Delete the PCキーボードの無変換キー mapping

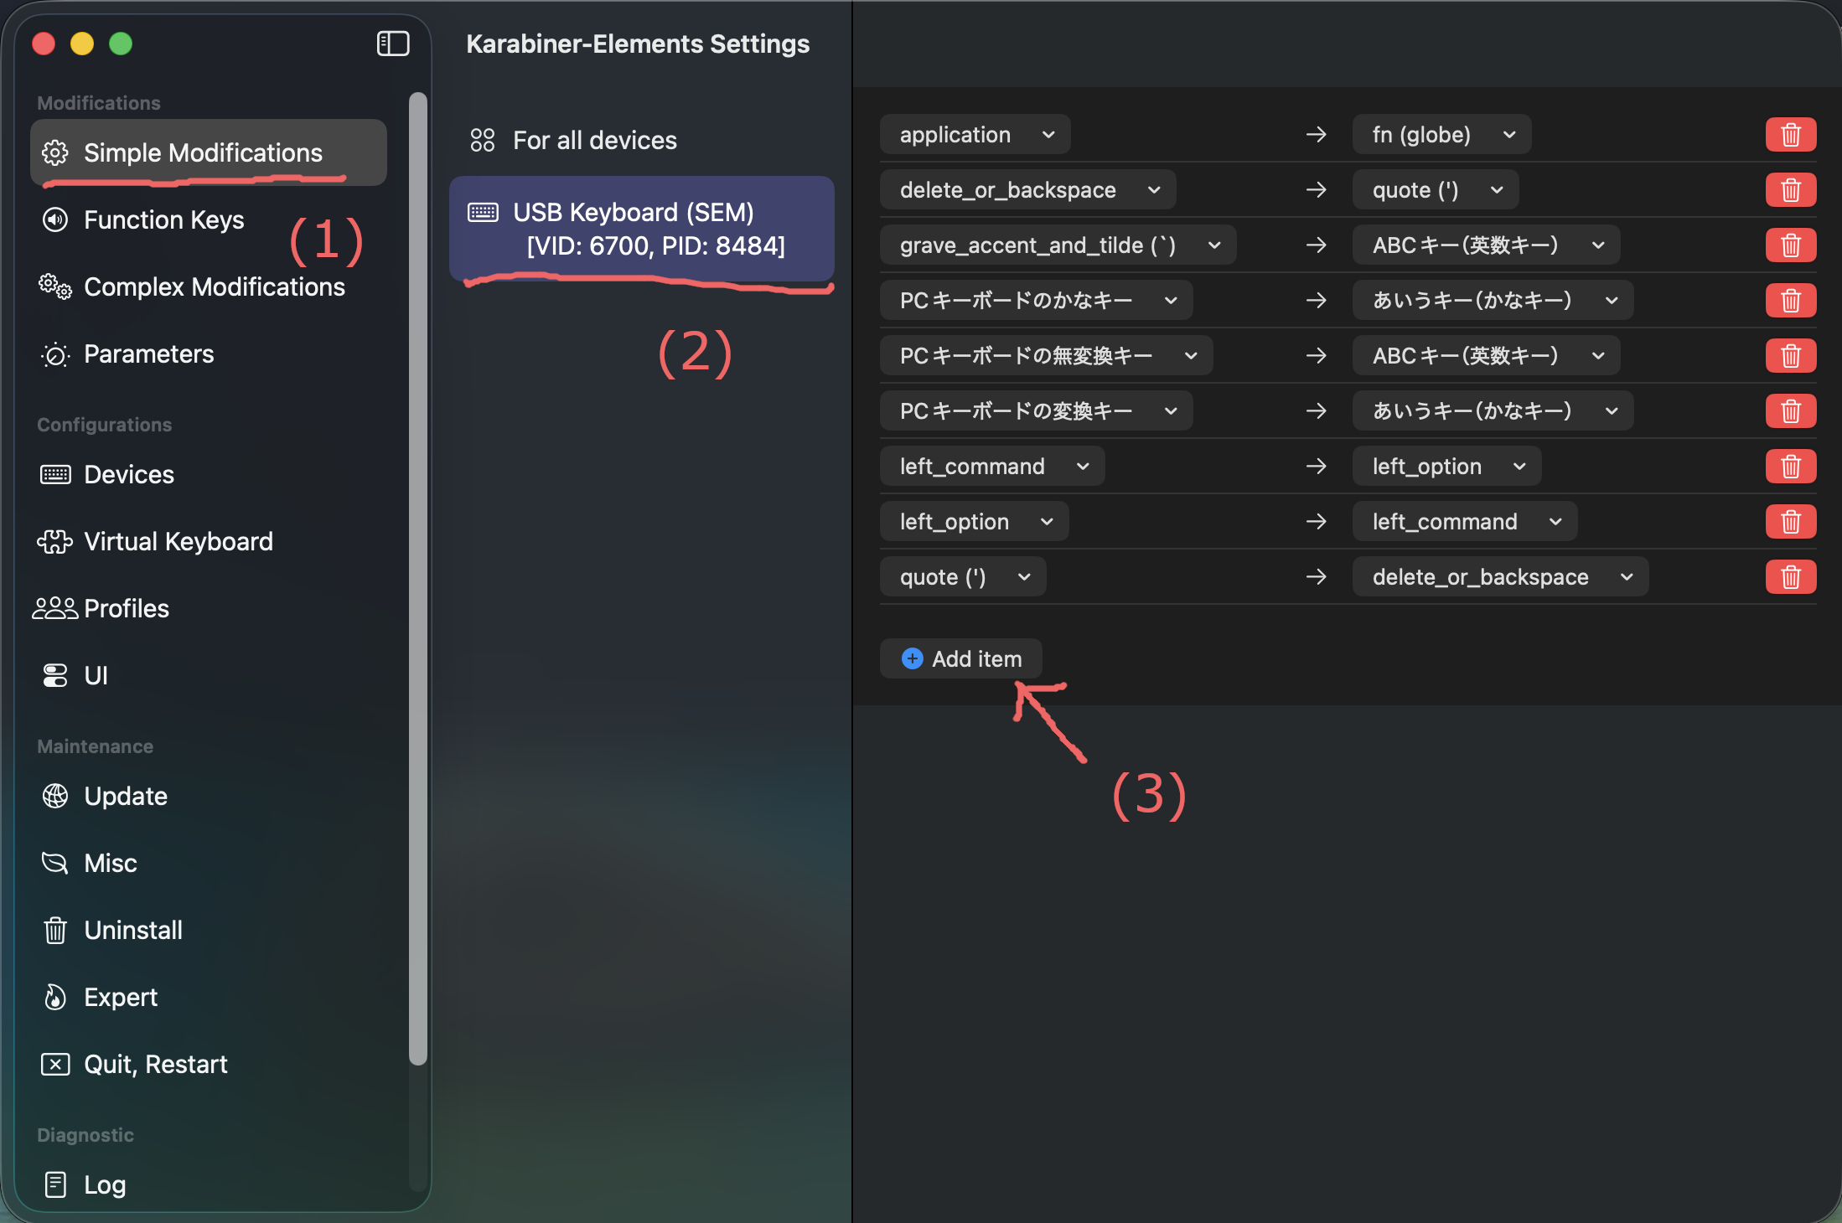(x=1791, y=356)
